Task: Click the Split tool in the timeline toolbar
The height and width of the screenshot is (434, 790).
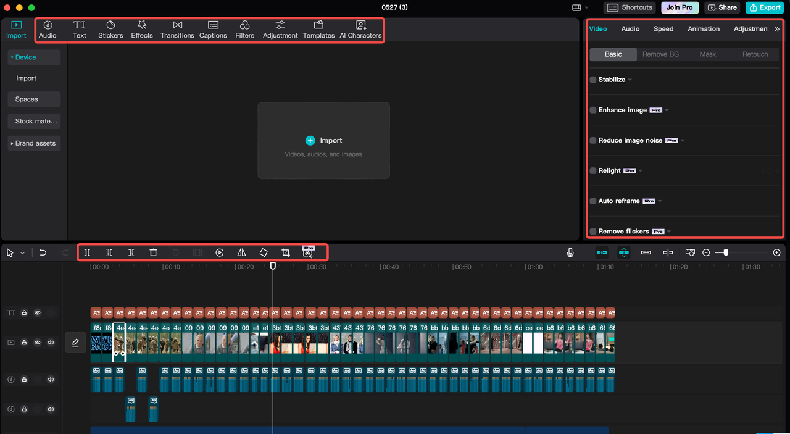Action: point(87,252)
